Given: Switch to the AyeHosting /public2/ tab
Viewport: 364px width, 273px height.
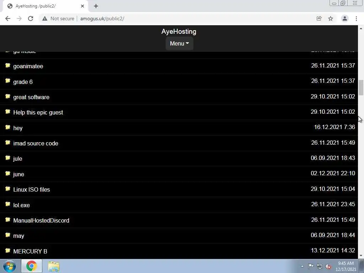Looking at the screenshot, I should tap(45, 6).
